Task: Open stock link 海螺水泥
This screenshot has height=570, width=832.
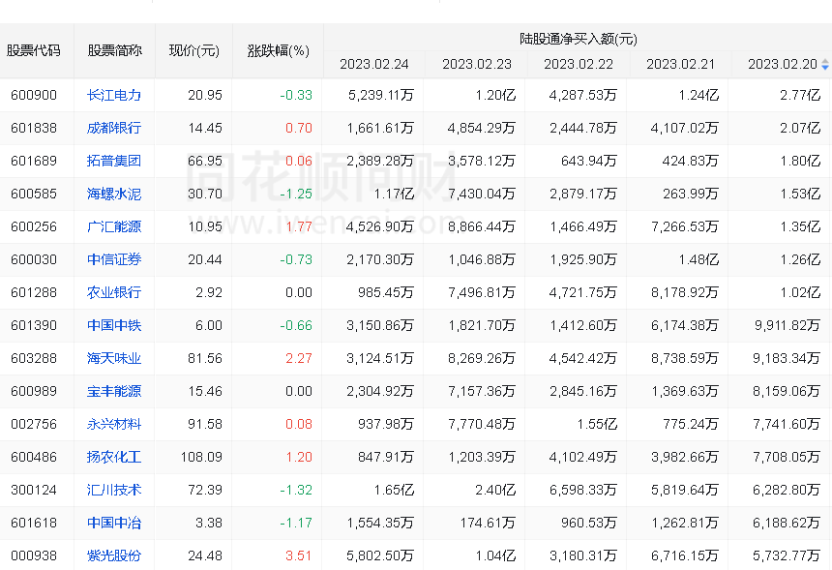Action: pos(114,194)
